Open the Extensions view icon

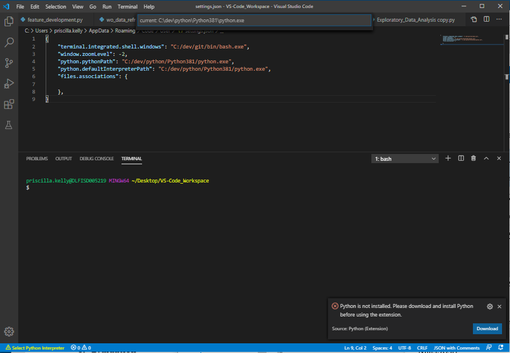pos(9,104)
